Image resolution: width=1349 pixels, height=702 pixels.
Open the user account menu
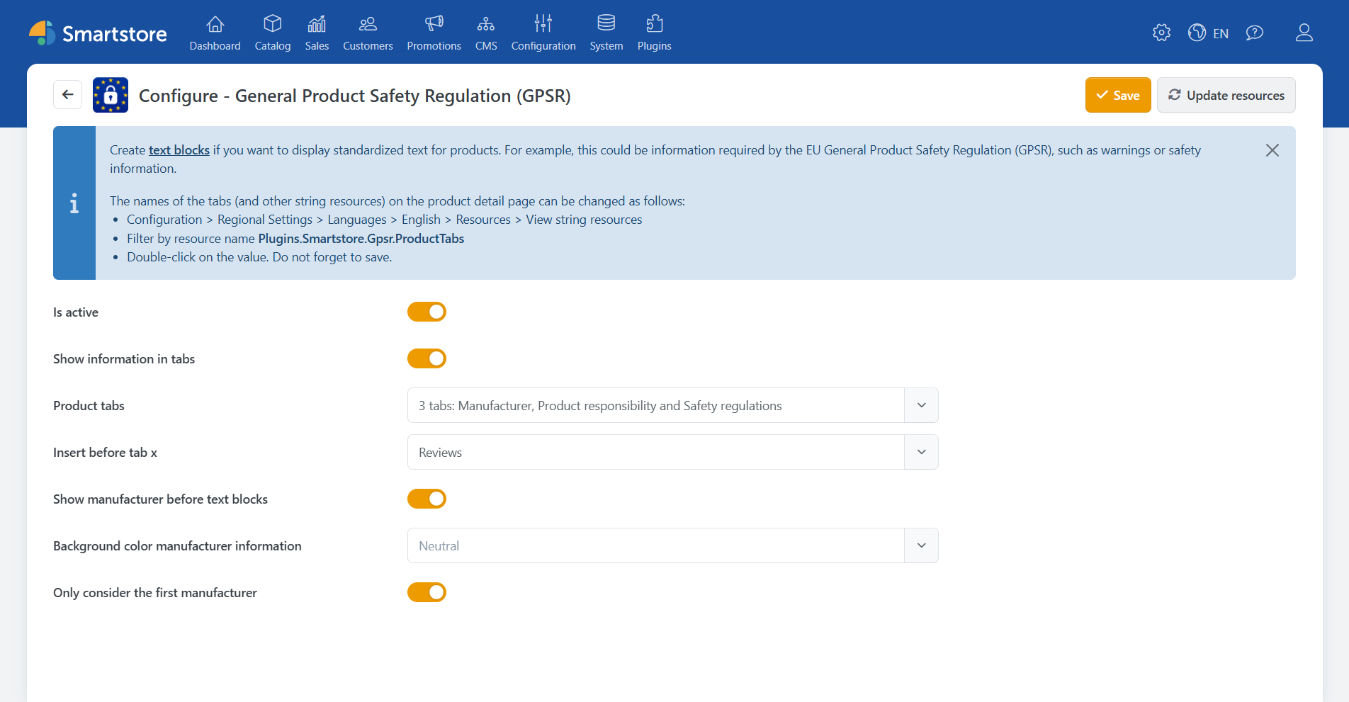pos(1304,33)
